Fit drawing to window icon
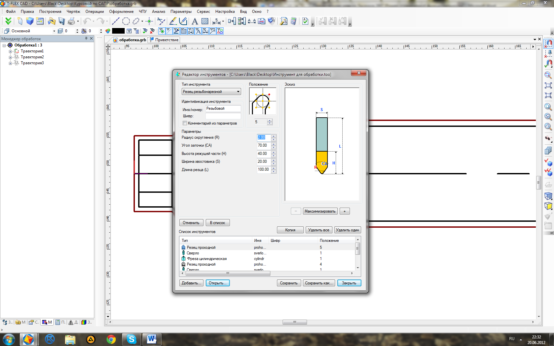The image size is (554, 346). 548,85
